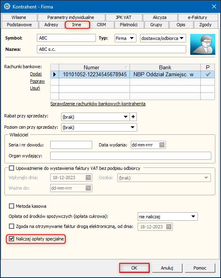
Task: Click the Nazwa field with ABC s.c.
Action: point(111,49)
